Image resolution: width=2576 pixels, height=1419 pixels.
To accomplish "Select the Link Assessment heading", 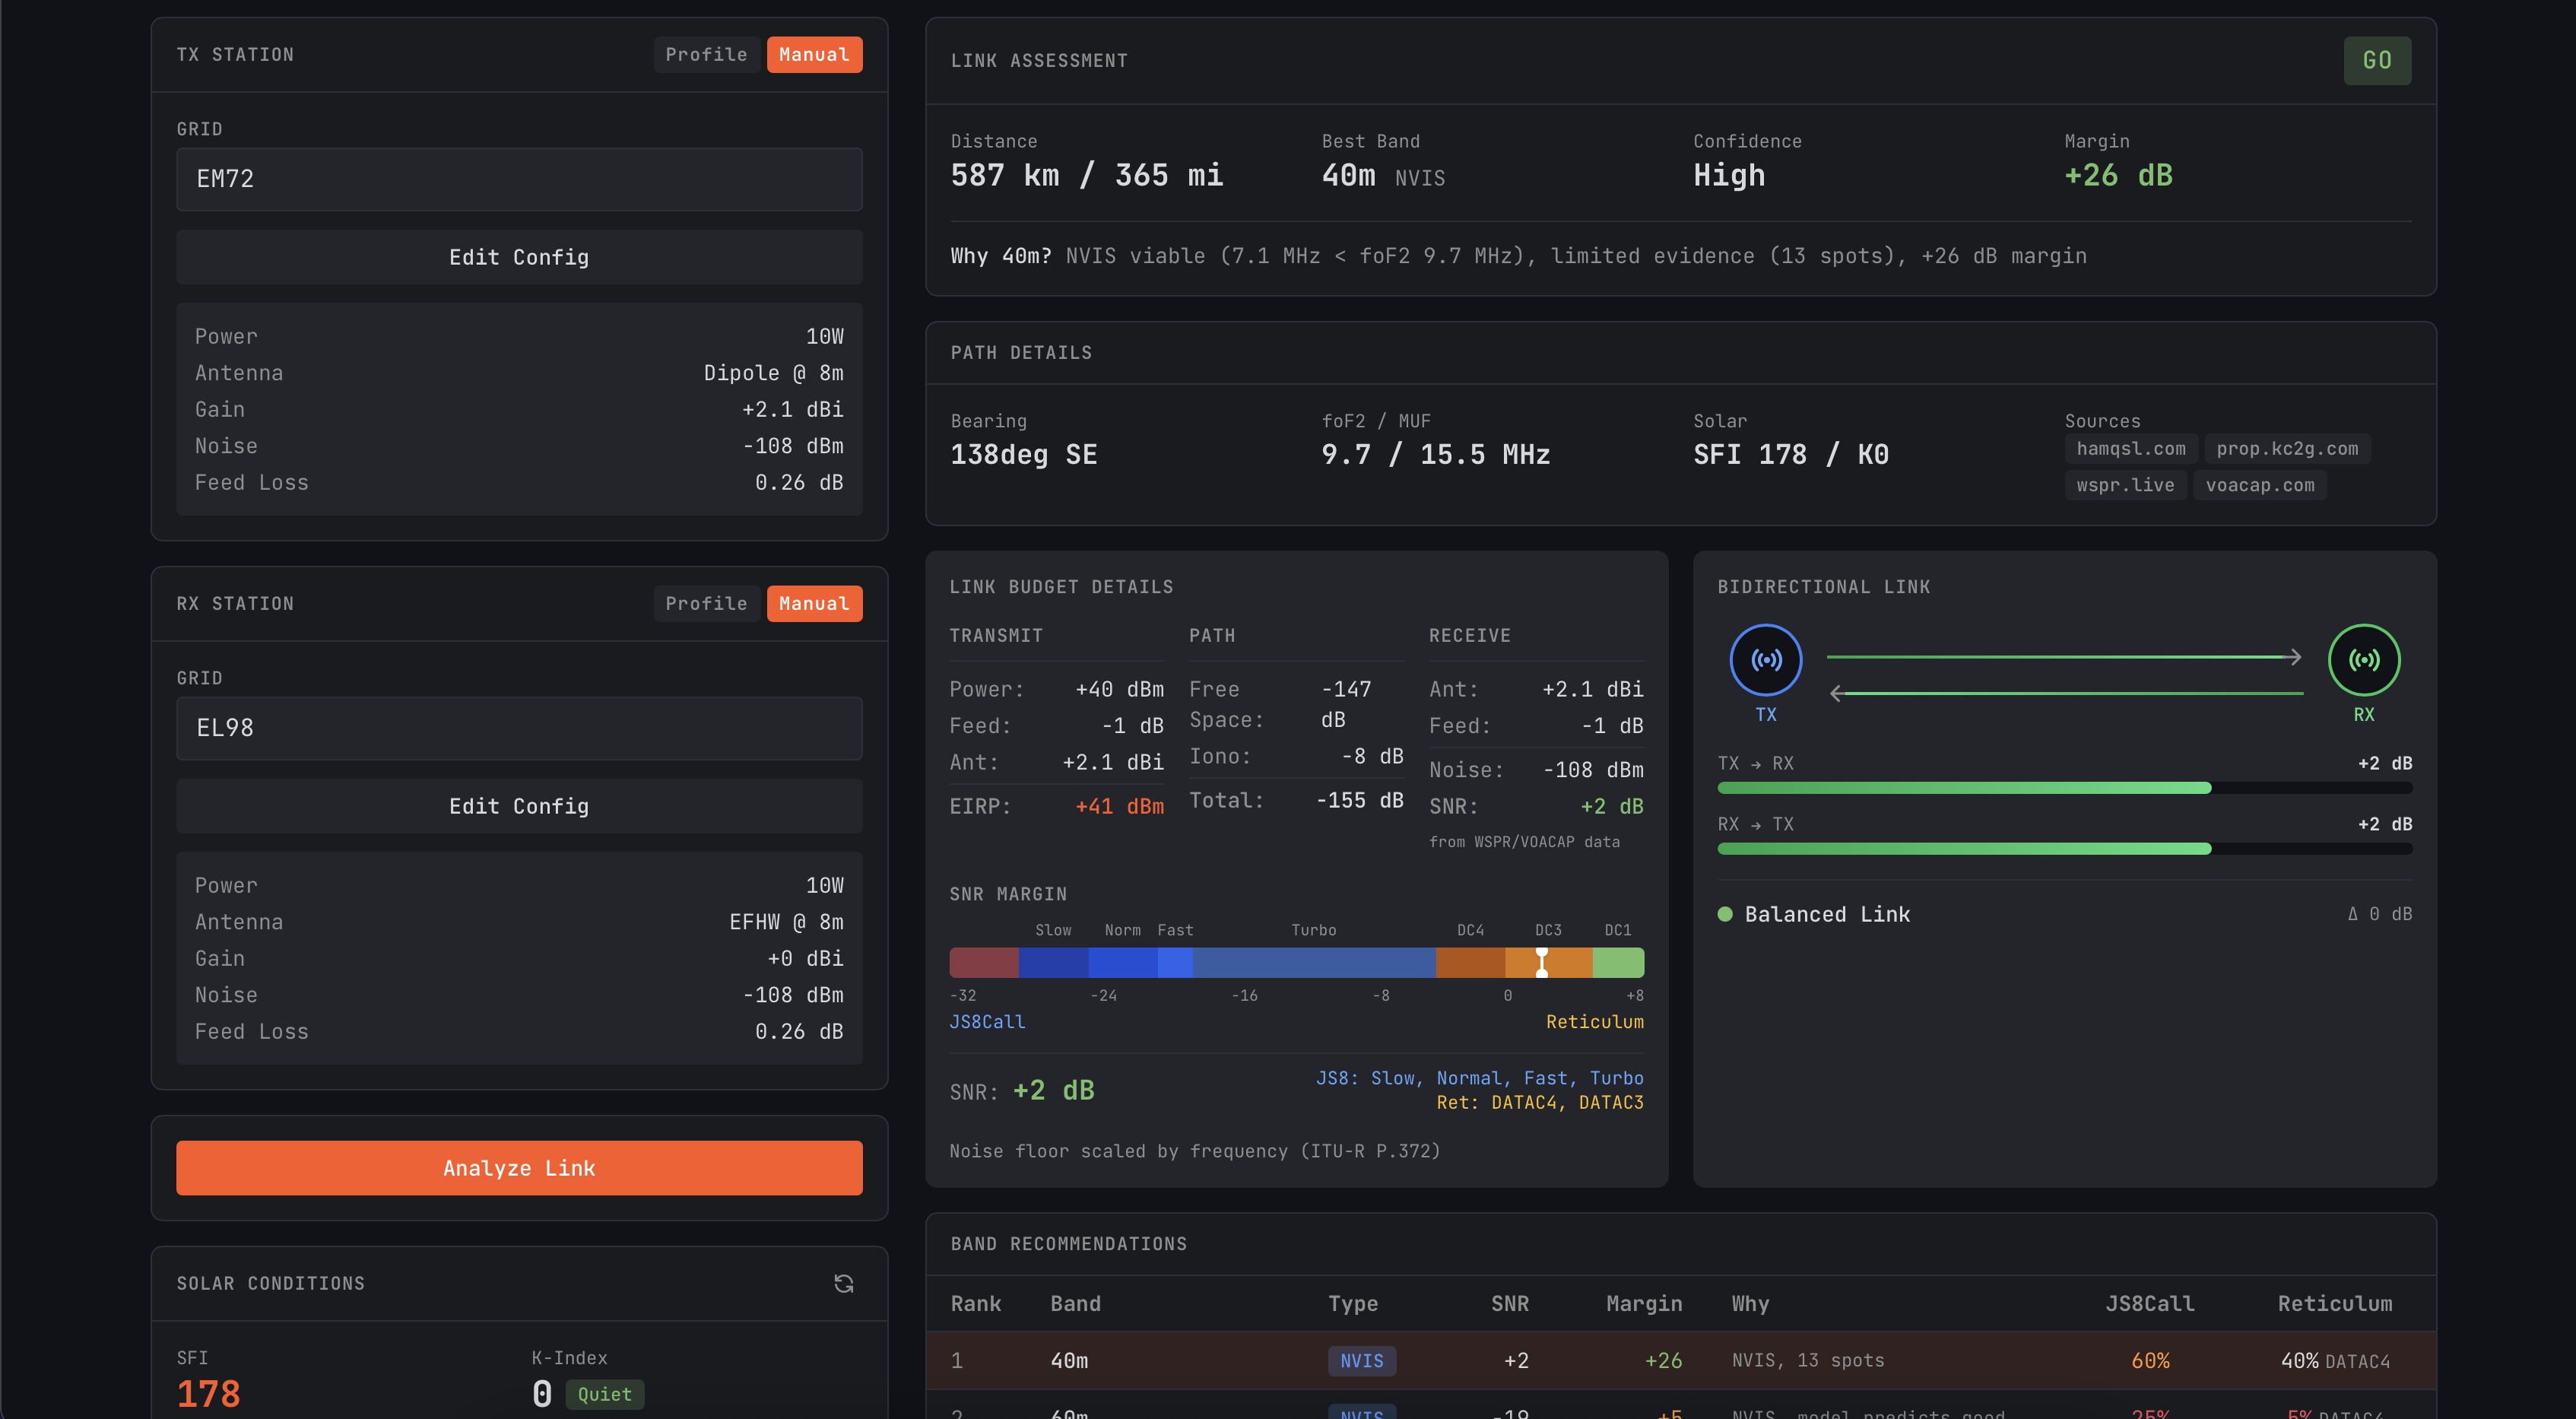I will coord(1039,60).
